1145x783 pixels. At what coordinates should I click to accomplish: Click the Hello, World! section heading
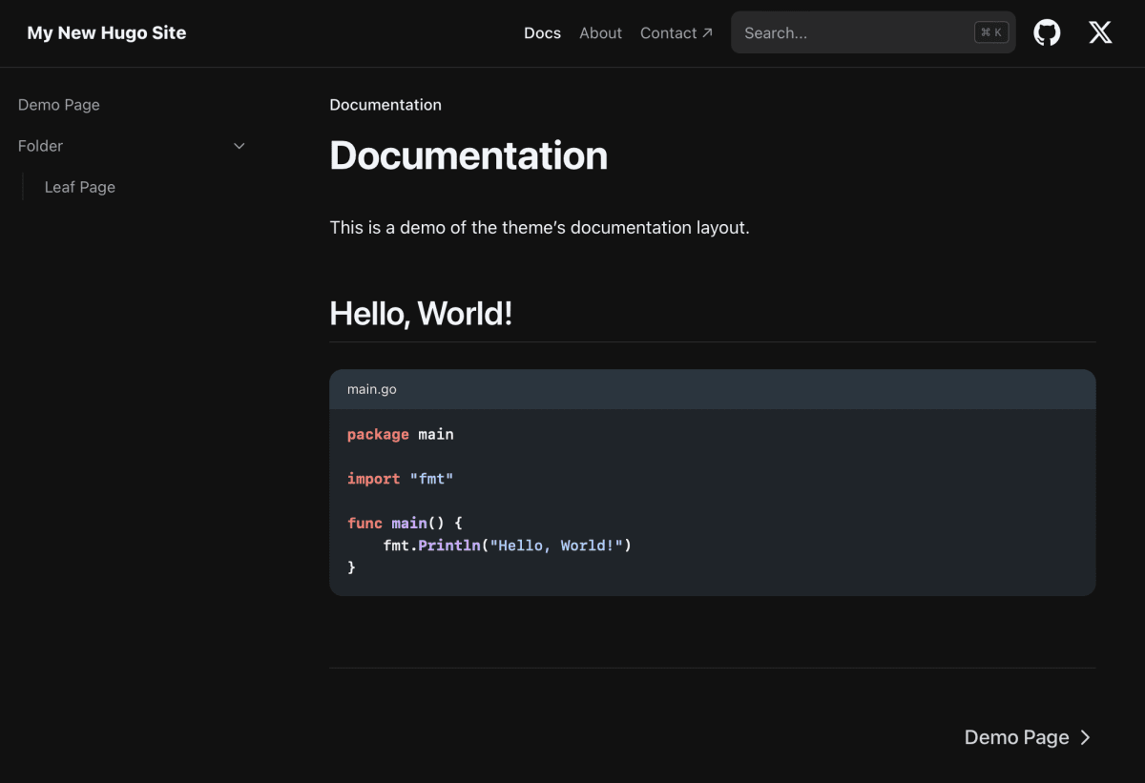[421, 313]
